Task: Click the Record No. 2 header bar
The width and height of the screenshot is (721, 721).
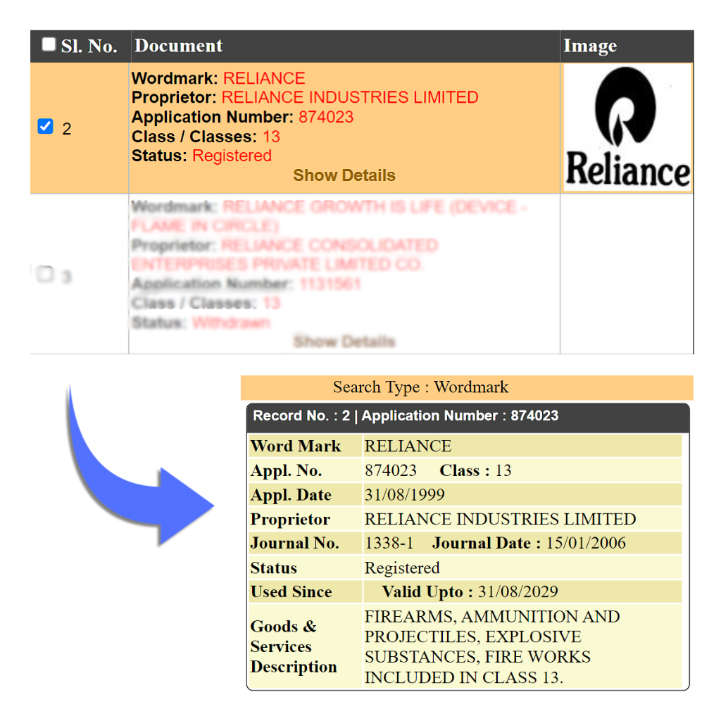Action: point(406,416)
